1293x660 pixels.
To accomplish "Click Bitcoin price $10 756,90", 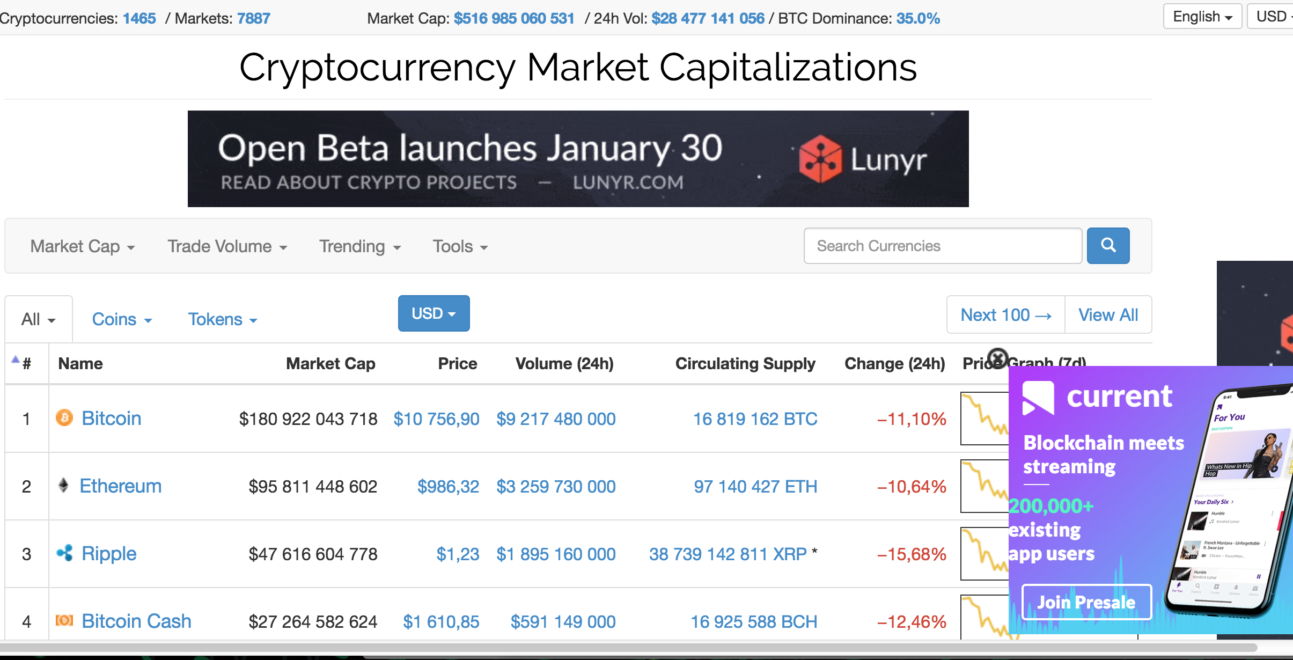I will [437, 419].
